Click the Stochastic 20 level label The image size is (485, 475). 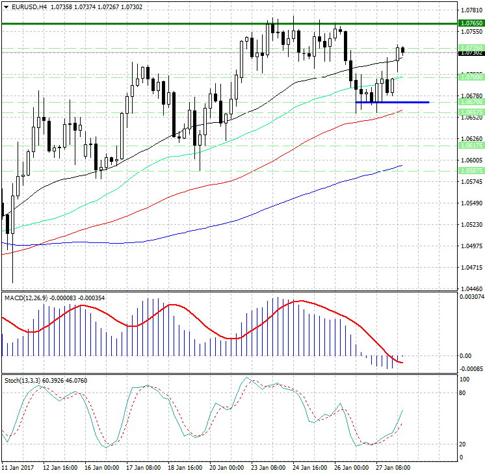(x=462, y=444)
